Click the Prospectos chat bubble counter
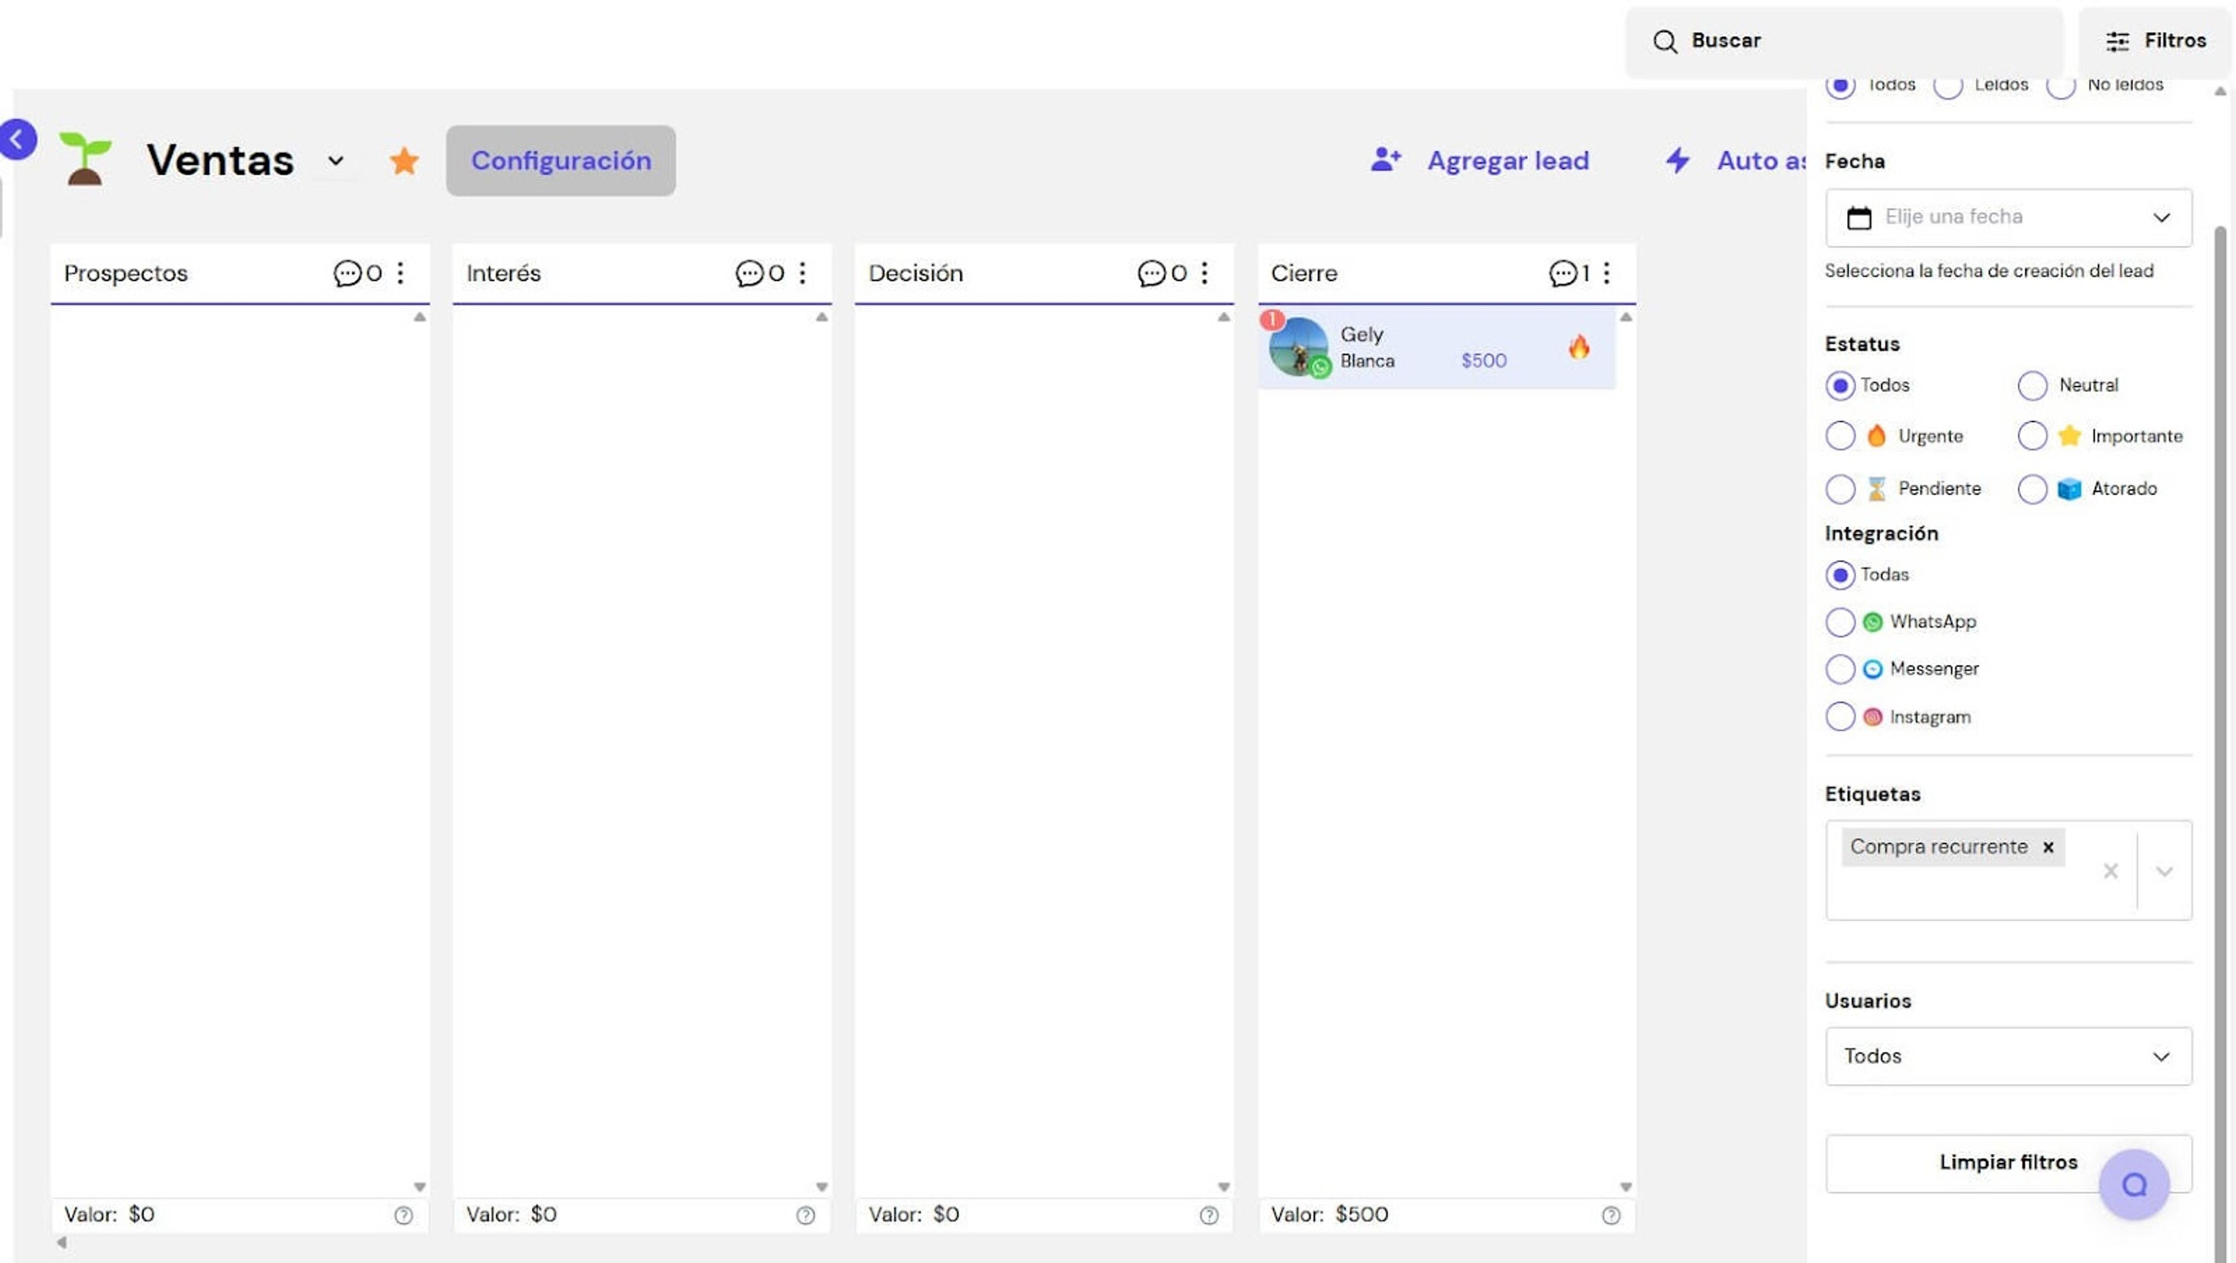Image resolution: width=2236 pixels, height=1263 pixels. pos(358,273)
